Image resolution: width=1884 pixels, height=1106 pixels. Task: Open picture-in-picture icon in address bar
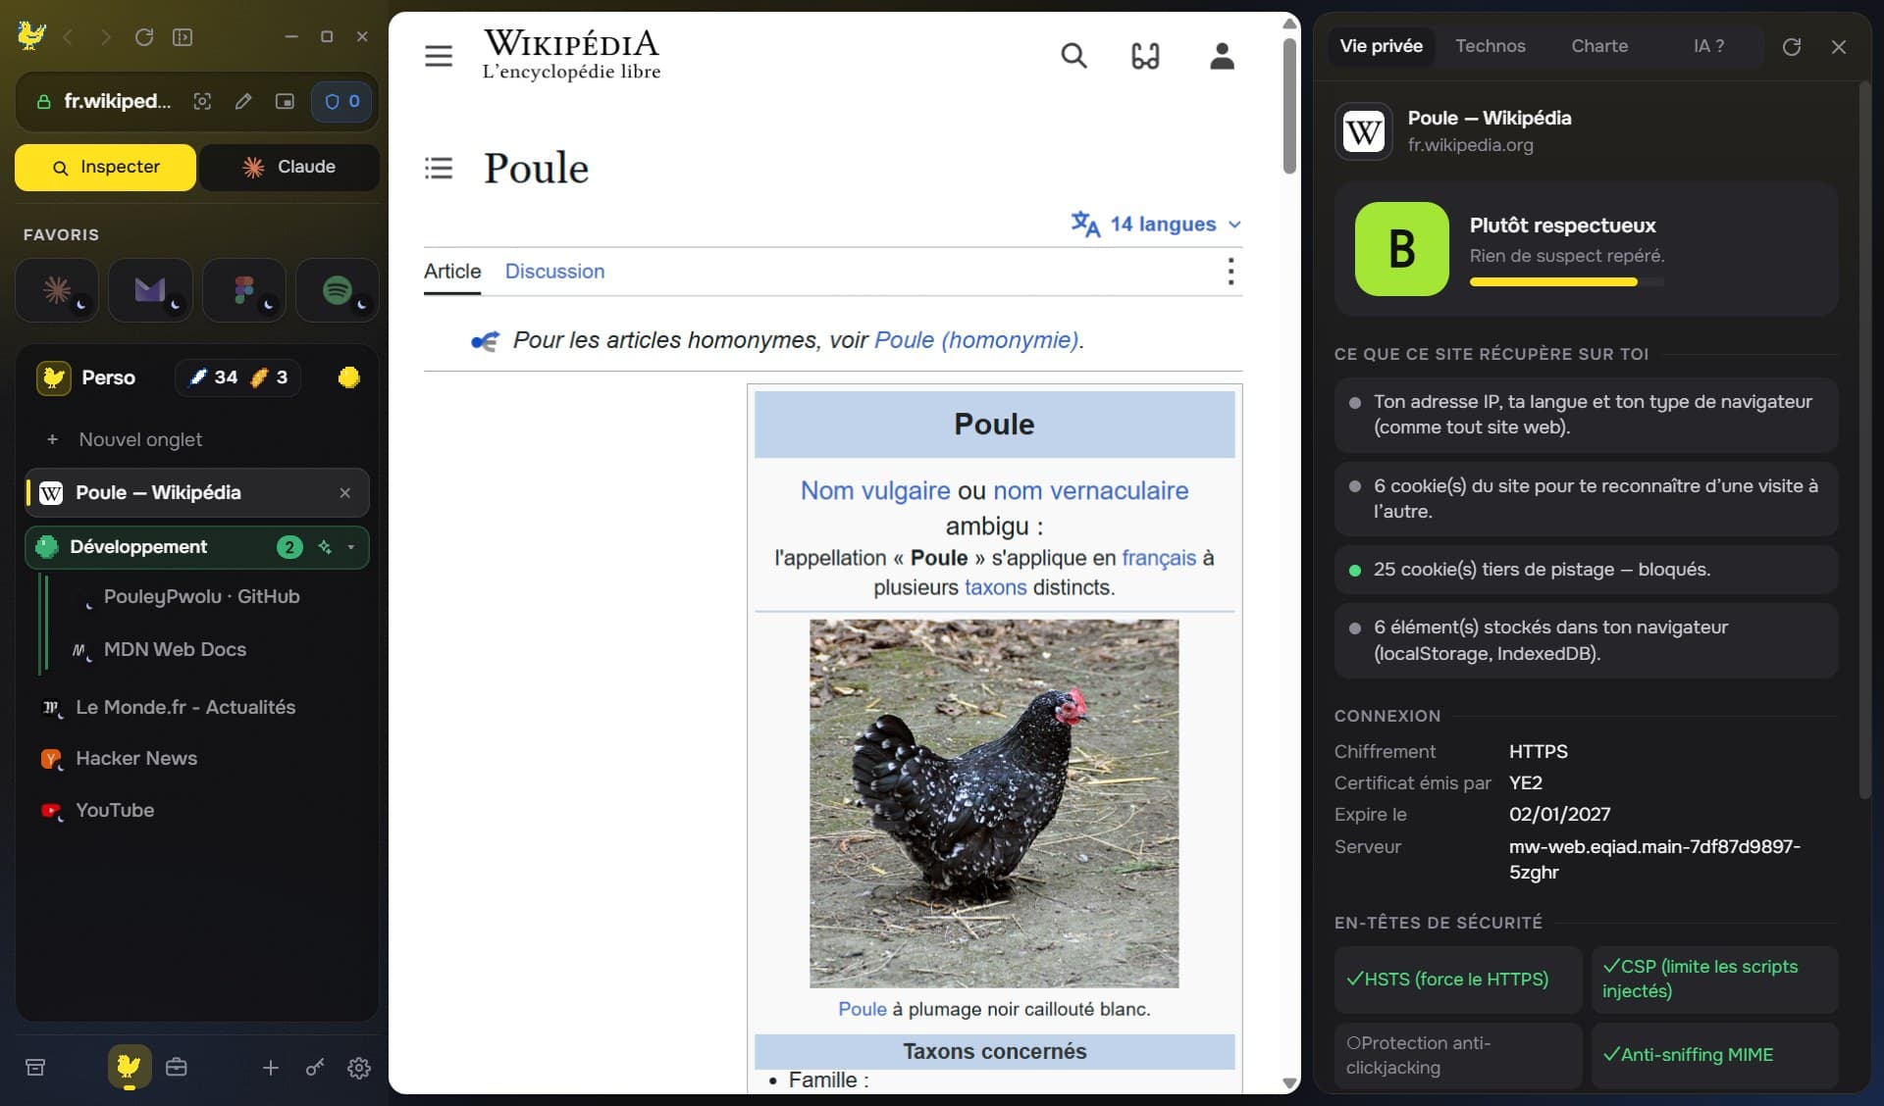tap(285, 101)
